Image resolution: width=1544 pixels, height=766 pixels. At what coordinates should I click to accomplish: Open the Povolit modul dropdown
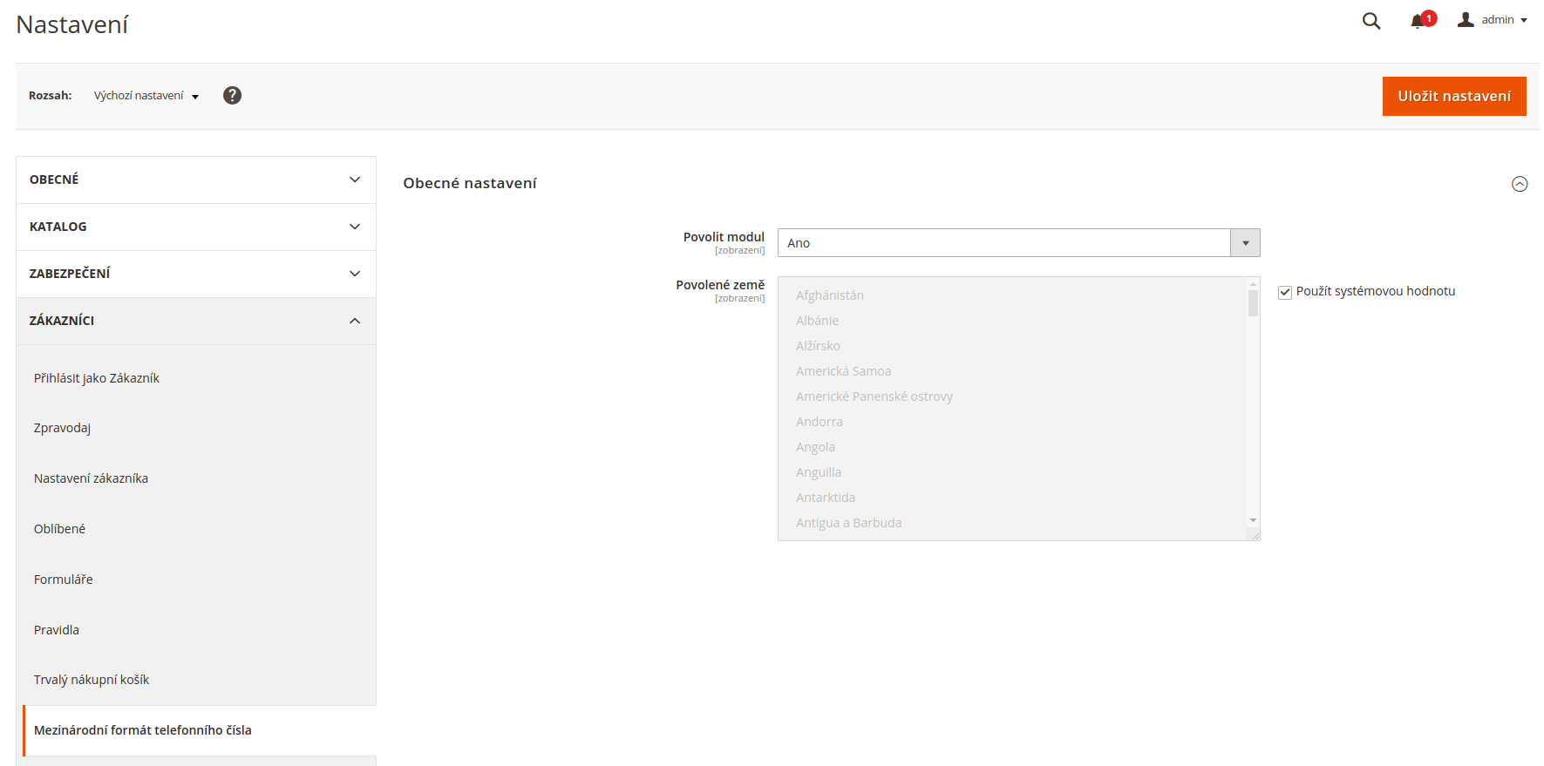(1018, 243)
